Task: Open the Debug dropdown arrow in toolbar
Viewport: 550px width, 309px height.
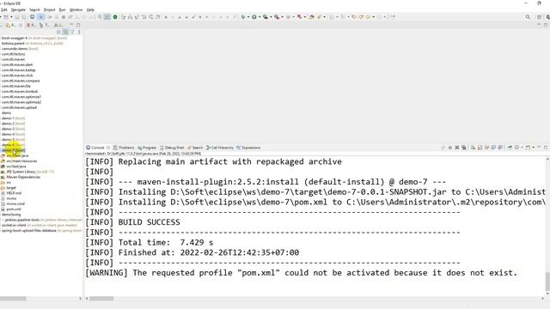Action: (x=248, y=17)
